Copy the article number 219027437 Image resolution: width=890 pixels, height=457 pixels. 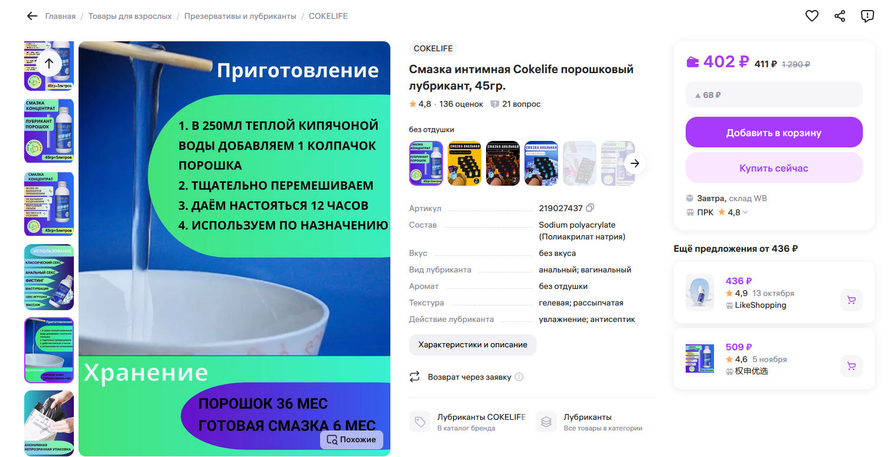click(590, 208)
